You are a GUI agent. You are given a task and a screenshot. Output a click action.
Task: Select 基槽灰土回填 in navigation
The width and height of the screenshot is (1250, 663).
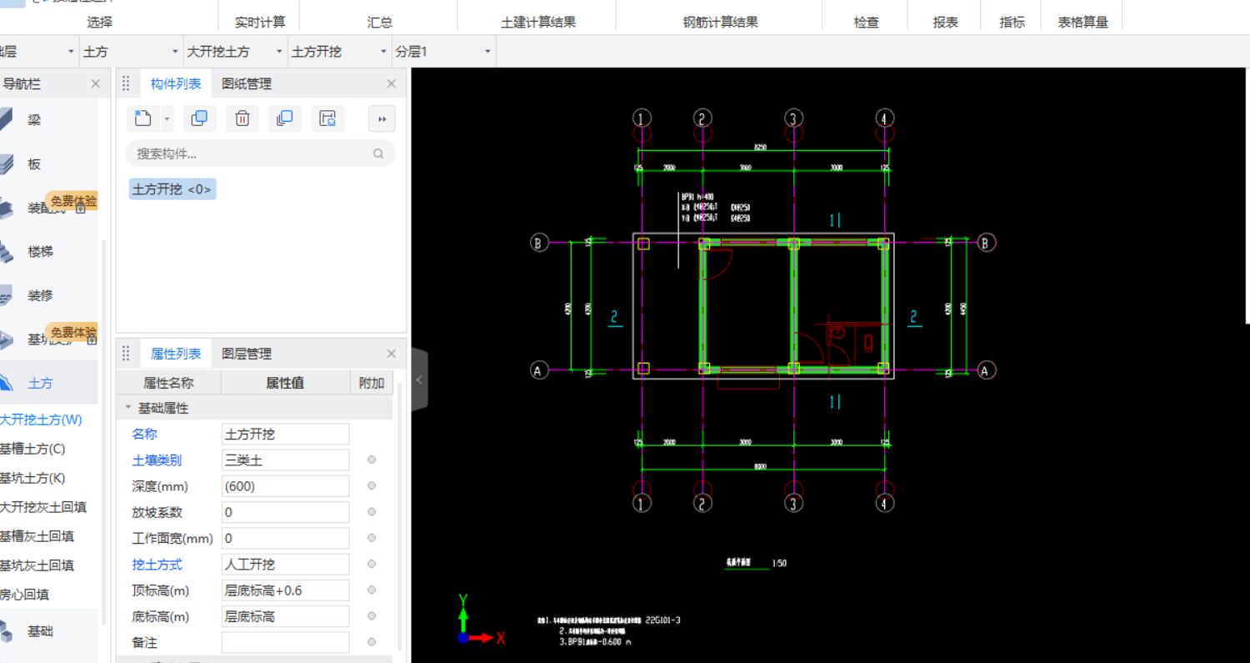pyautogui.click(x=37, y=536)
